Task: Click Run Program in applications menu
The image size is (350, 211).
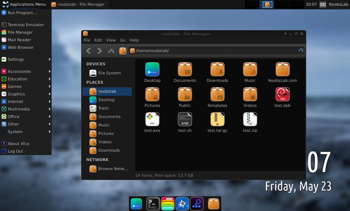Action: click(26, 13)
